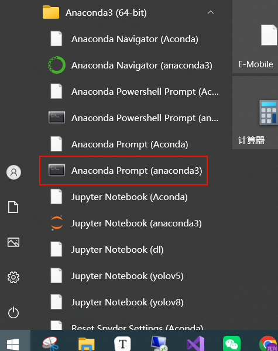The image size is (278, 351).
Task: Click the Windows Start button
Action: 13,344
